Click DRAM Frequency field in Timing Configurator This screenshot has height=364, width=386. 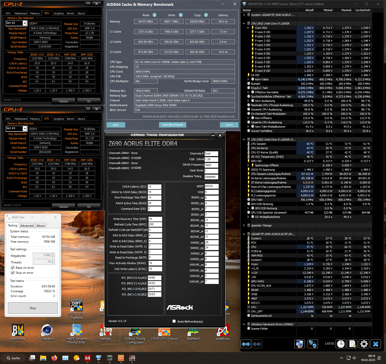(211, 165)
